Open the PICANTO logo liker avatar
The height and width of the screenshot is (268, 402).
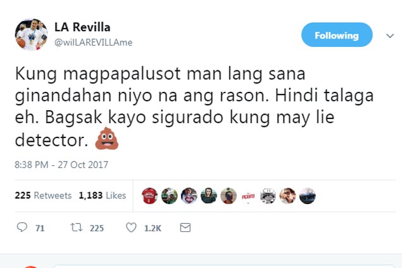[x=248, y=196]
